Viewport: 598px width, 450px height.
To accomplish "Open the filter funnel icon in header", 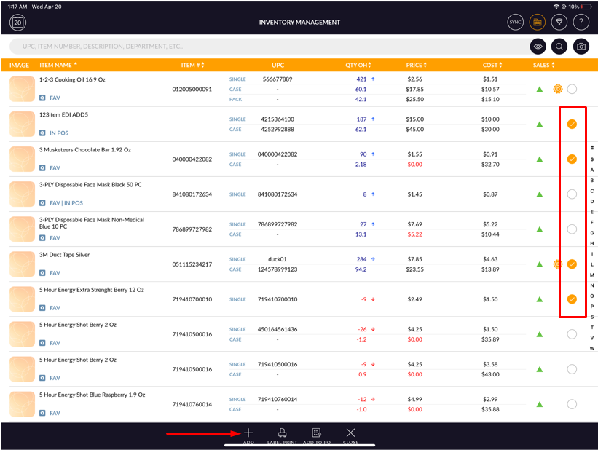I will (559, 23).
